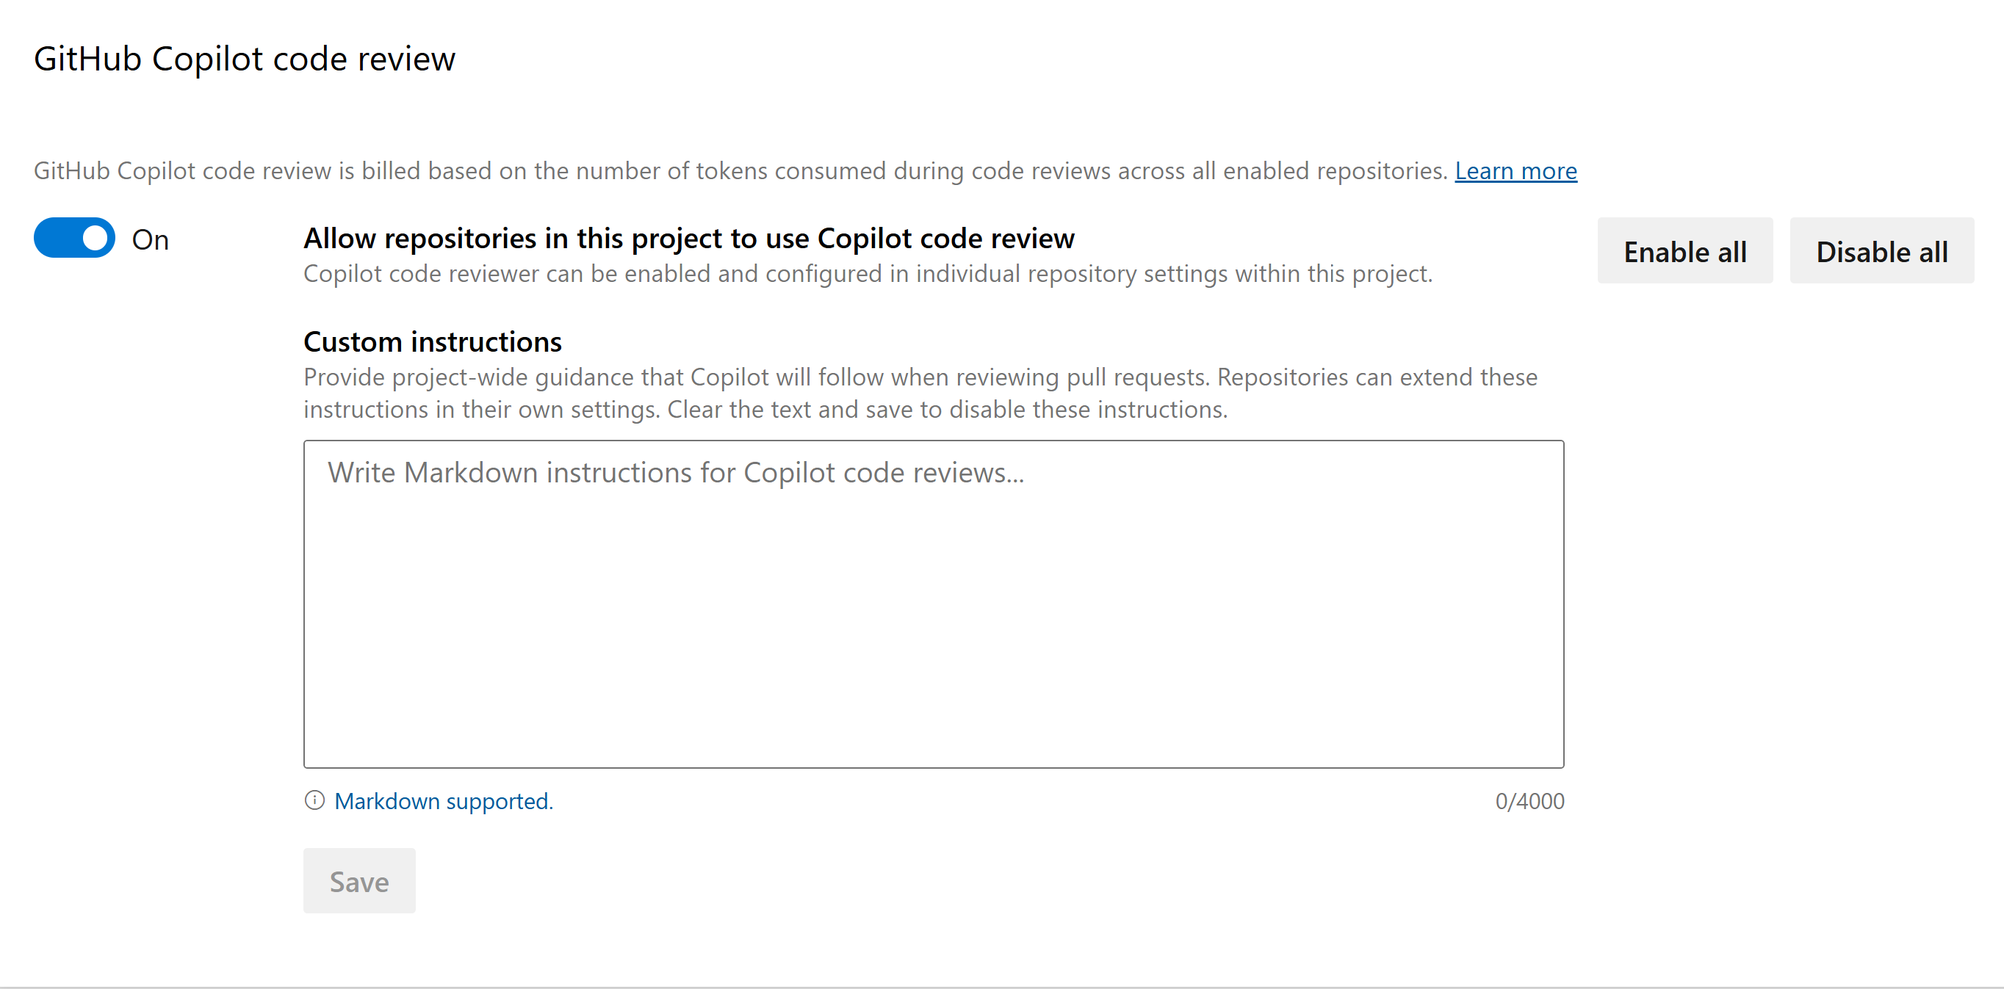Click the 0/4000 character counter
2004x989 pixels.
[1529, 801]
